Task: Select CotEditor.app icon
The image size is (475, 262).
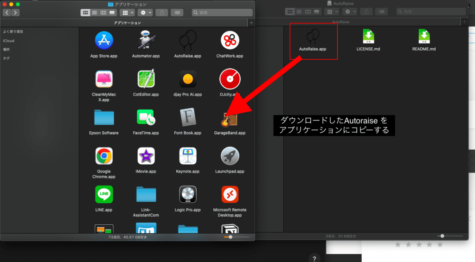Action: coord(146,78)
